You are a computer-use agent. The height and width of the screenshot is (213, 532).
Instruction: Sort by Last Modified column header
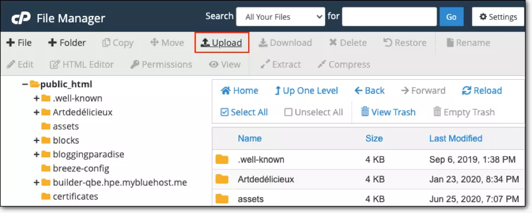(456, 138)
